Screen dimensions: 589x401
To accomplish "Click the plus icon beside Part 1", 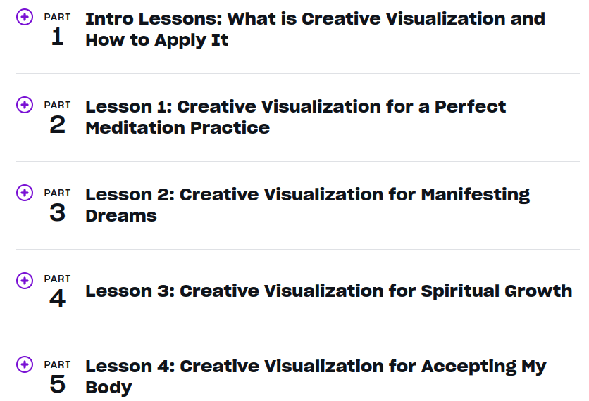I will [25, 17].
